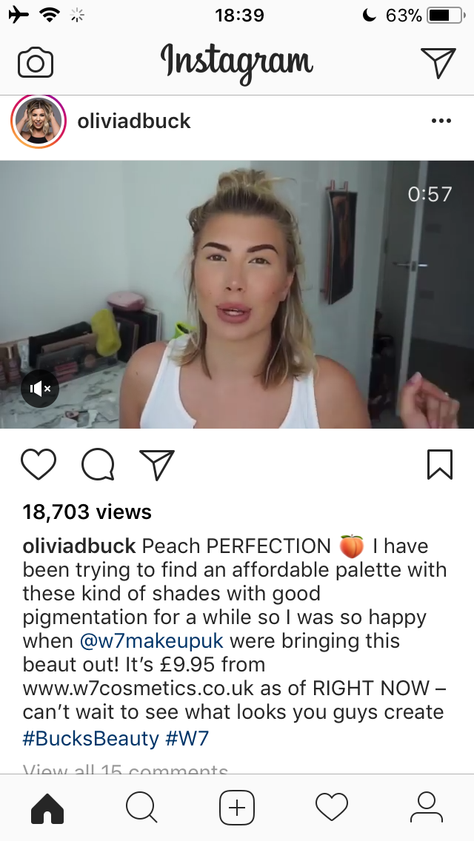View oliviadbuck's story via profile picture
This screenshot has height=841, width=474.
click(38, 121)
